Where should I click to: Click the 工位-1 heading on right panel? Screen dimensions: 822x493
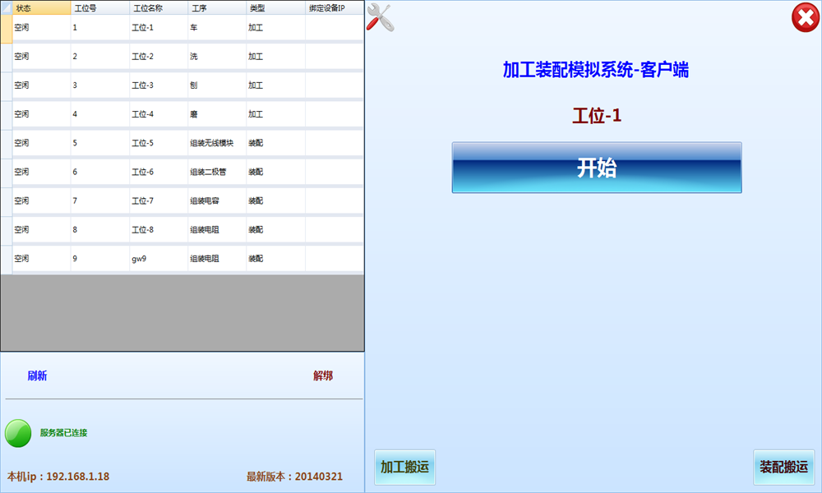pos(597,115)
